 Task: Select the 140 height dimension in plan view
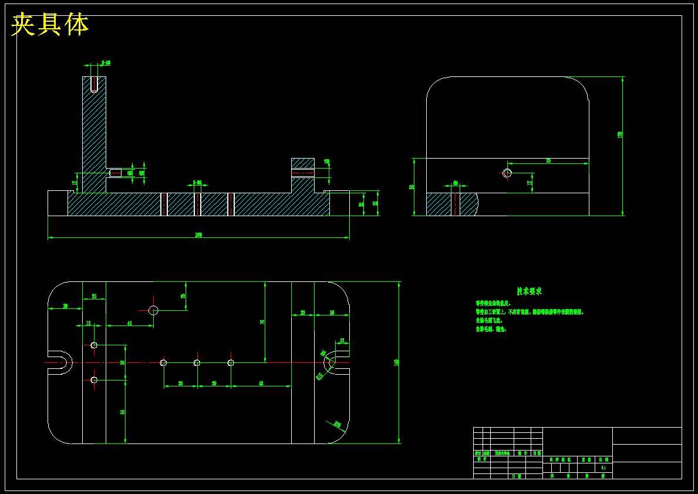tap(396, 362)
